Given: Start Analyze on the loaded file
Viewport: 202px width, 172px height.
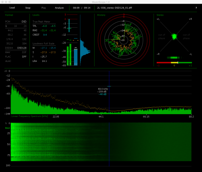Looking at the screenshot, I should (x=59, y=8).
